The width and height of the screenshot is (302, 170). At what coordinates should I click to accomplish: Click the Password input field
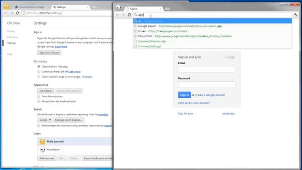pyautogui.click(x=207, y=85)
